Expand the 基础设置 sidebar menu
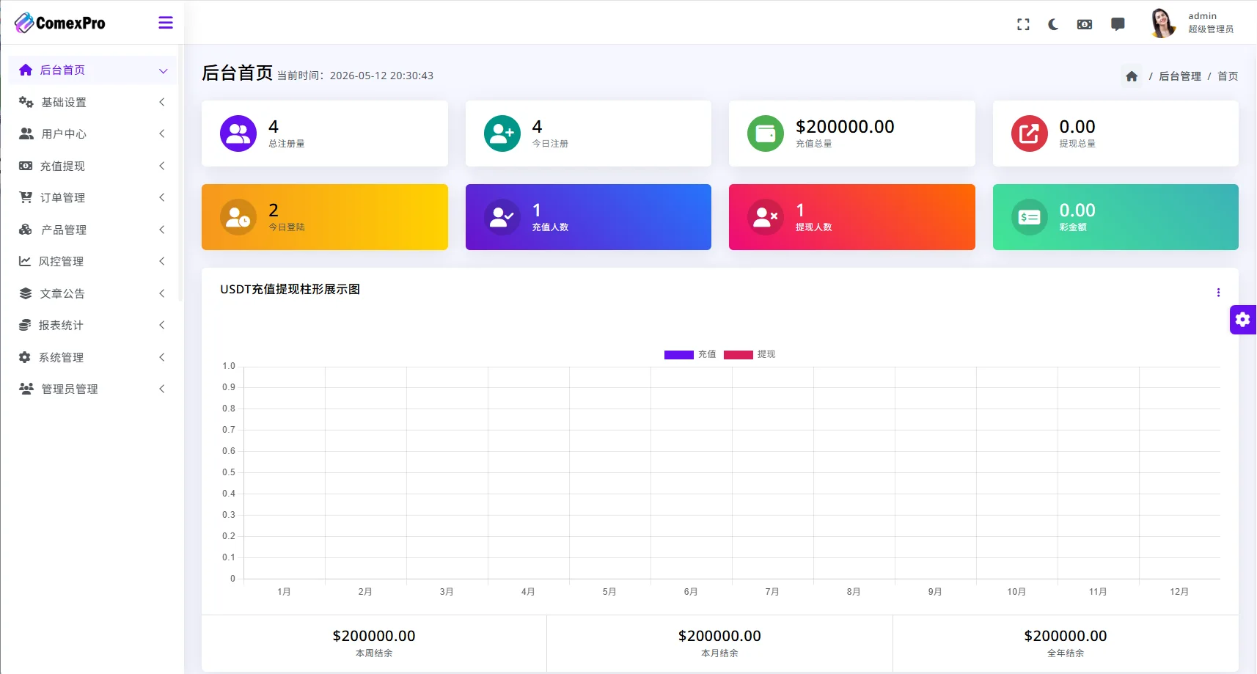Viewport: 1257px width, 674px height. coord(92,102)
